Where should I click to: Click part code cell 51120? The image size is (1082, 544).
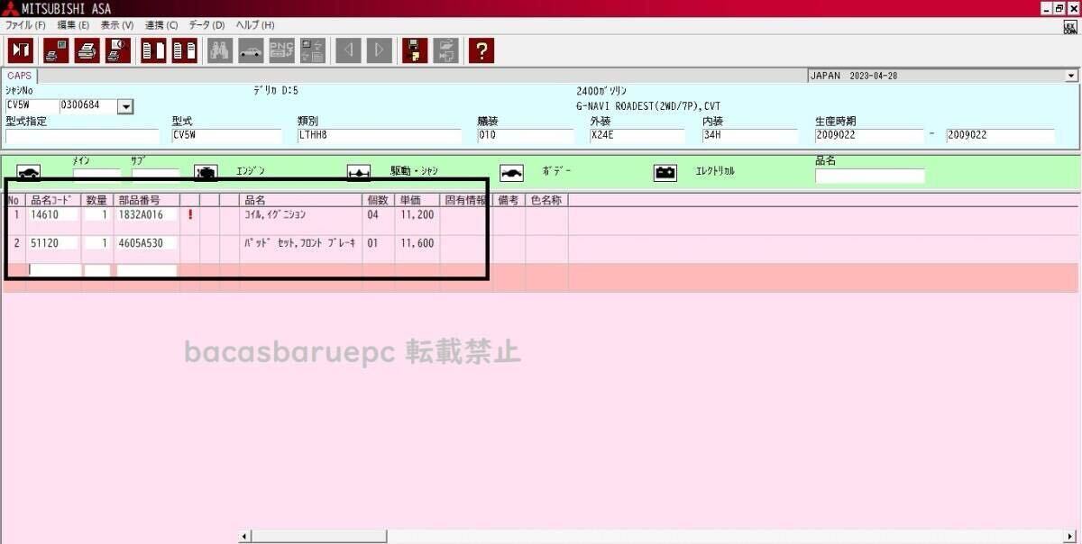pyautogui.click(x=54, y=243)
